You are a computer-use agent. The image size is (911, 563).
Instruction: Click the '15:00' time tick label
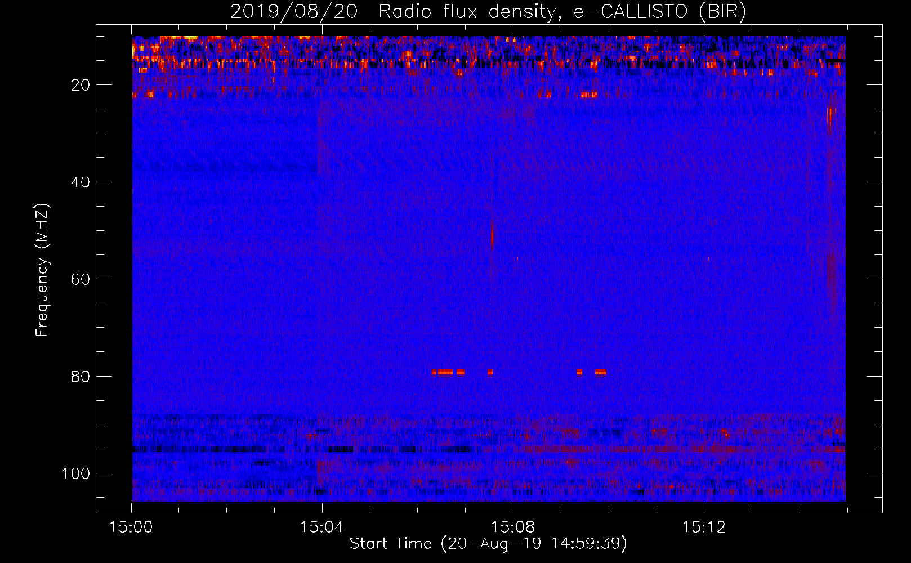(x=131, y=528)
